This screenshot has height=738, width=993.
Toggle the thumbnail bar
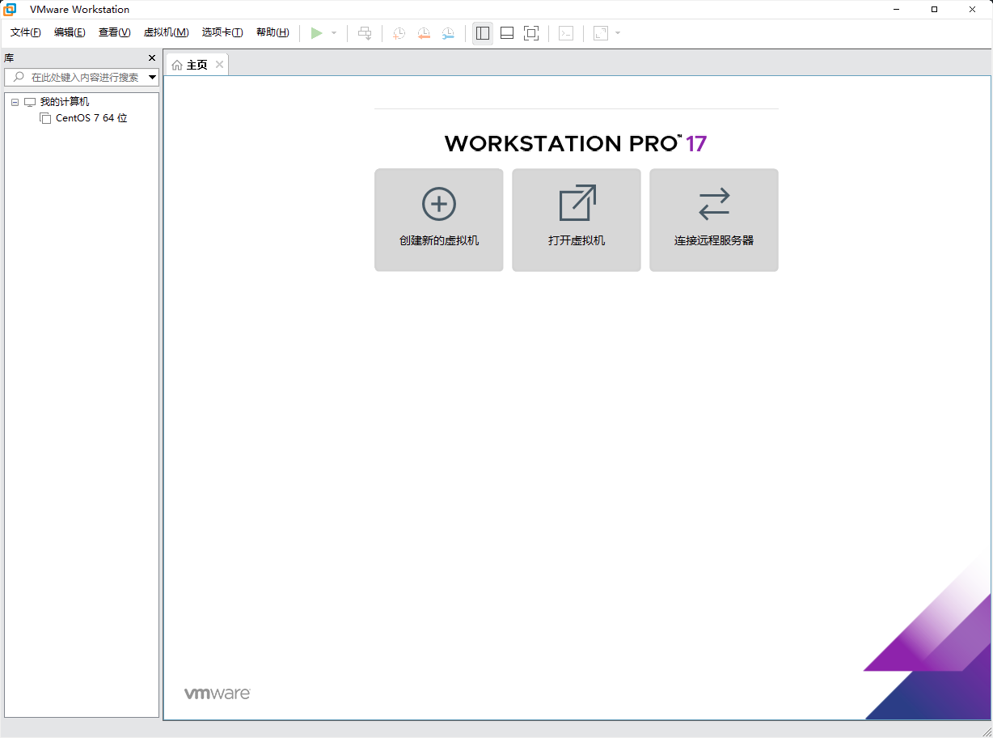(x=506, y=33)
